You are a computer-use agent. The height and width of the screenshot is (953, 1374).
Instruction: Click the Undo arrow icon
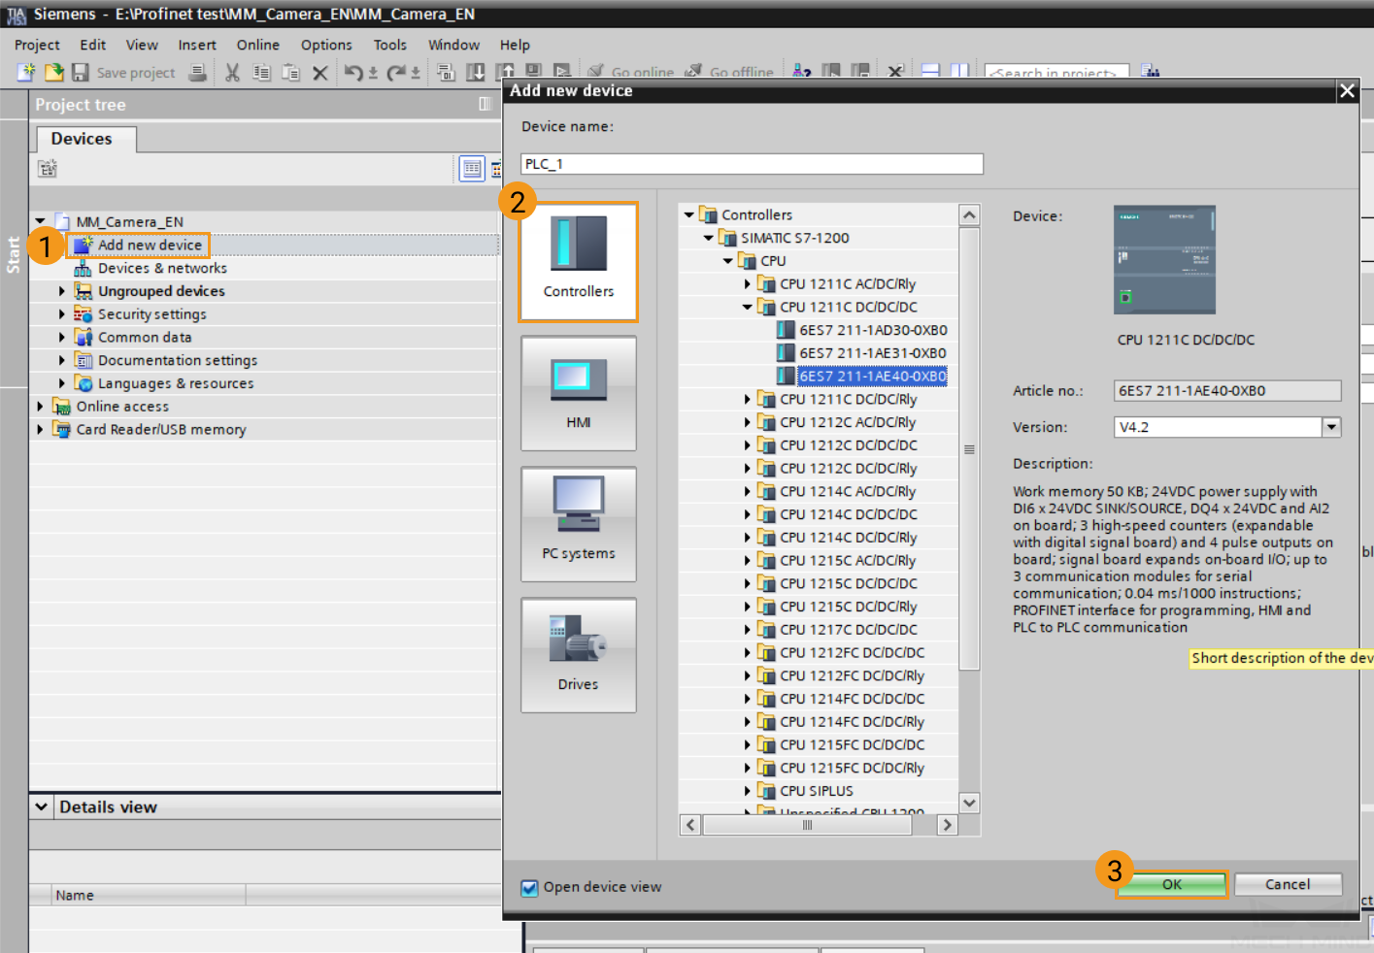[352, 73]
